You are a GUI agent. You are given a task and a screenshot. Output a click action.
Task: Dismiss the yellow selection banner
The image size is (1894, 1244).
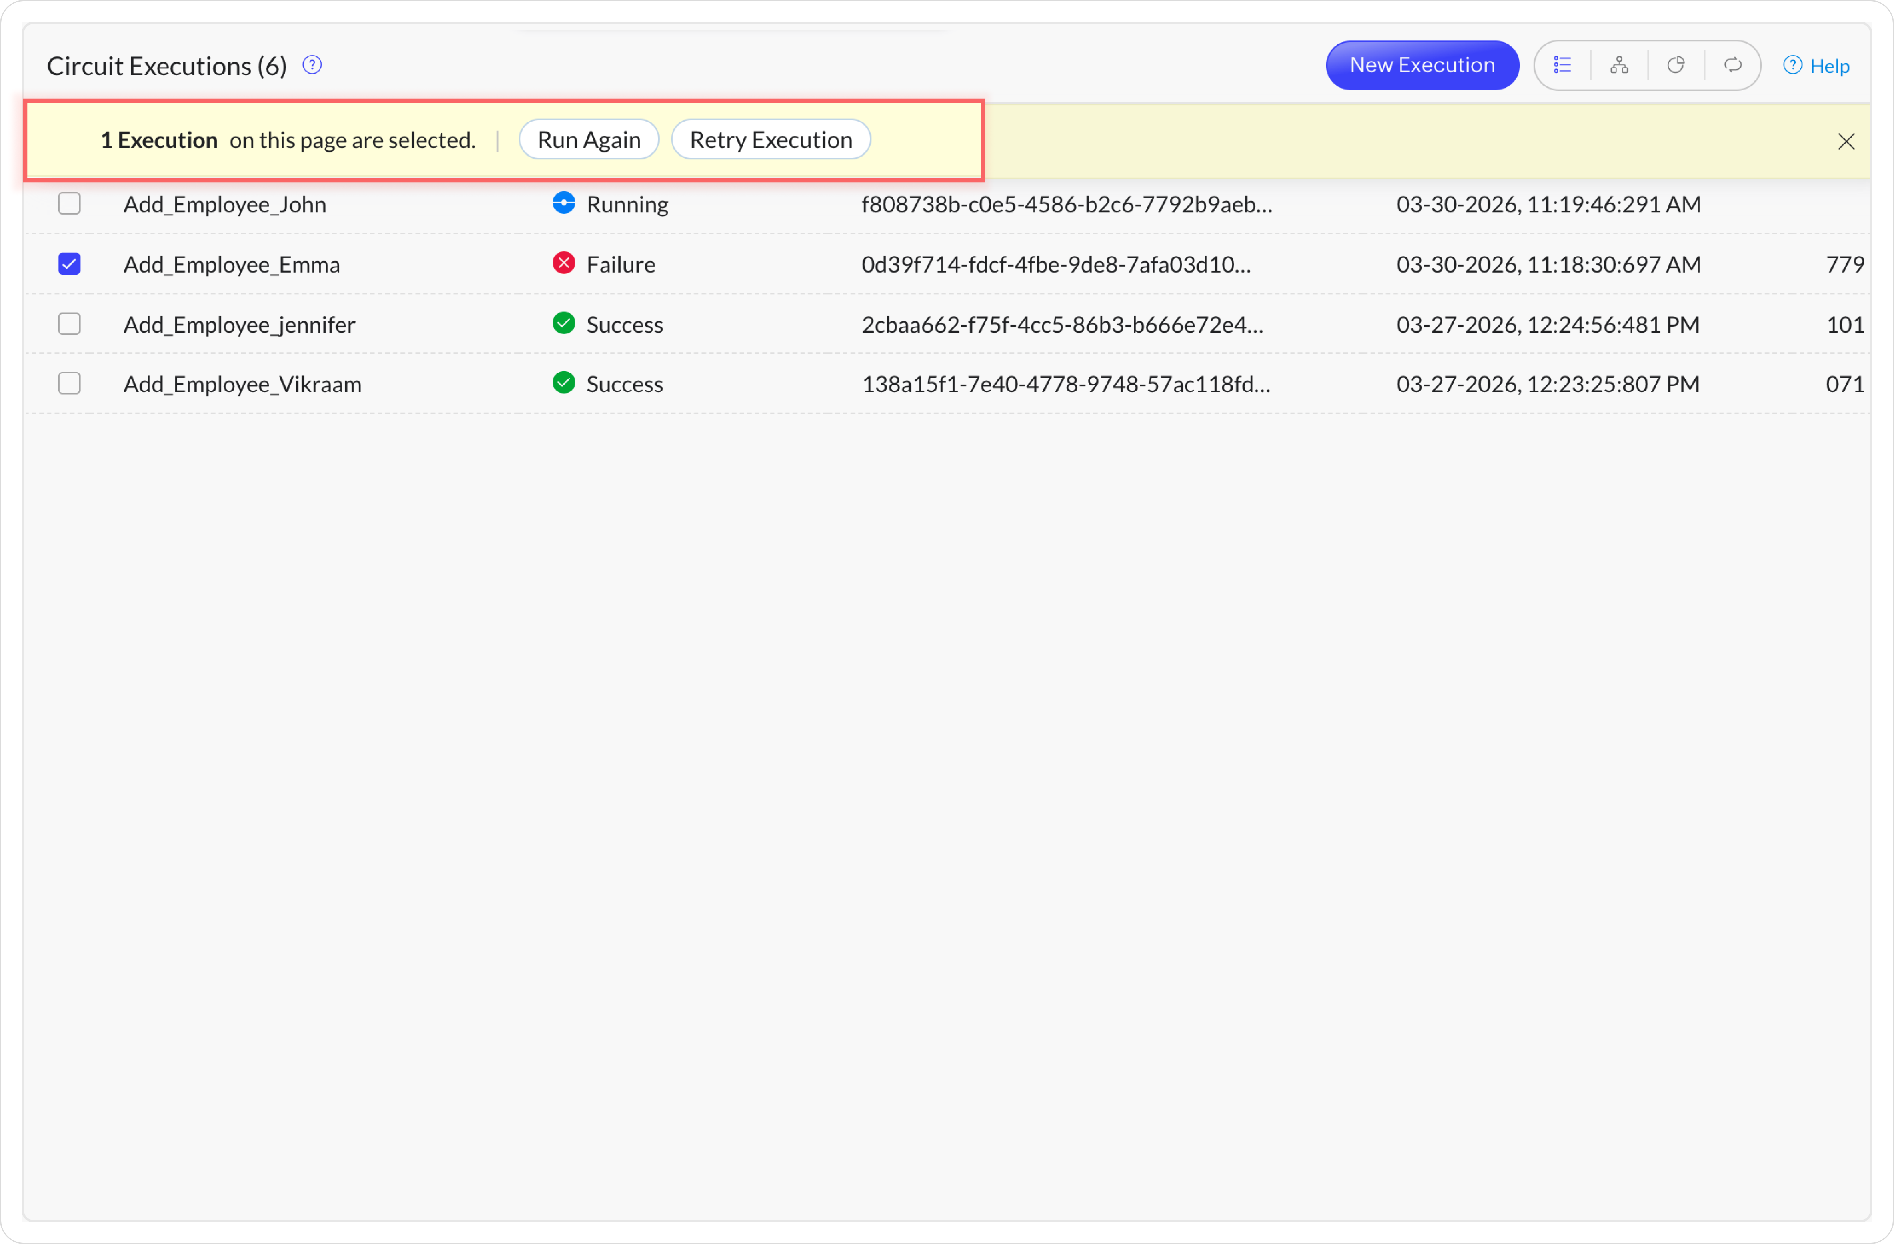coord(1846,142)
